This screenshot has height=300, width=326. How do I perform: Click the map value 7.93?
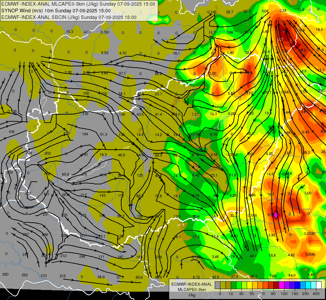click(273, 276)
